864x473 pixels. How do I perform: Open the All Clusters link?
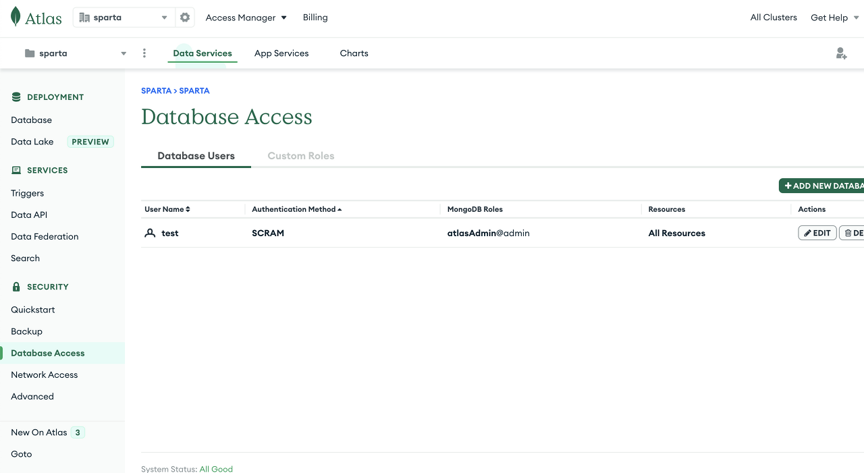774,18
